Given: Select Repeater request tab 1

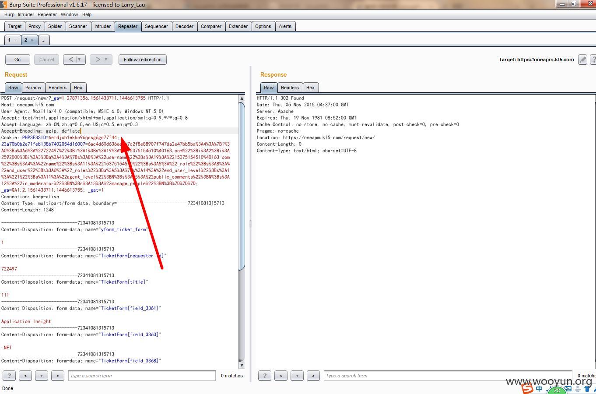Looking at the screenshot, I should pyautogui.click(x=9, y=40).
